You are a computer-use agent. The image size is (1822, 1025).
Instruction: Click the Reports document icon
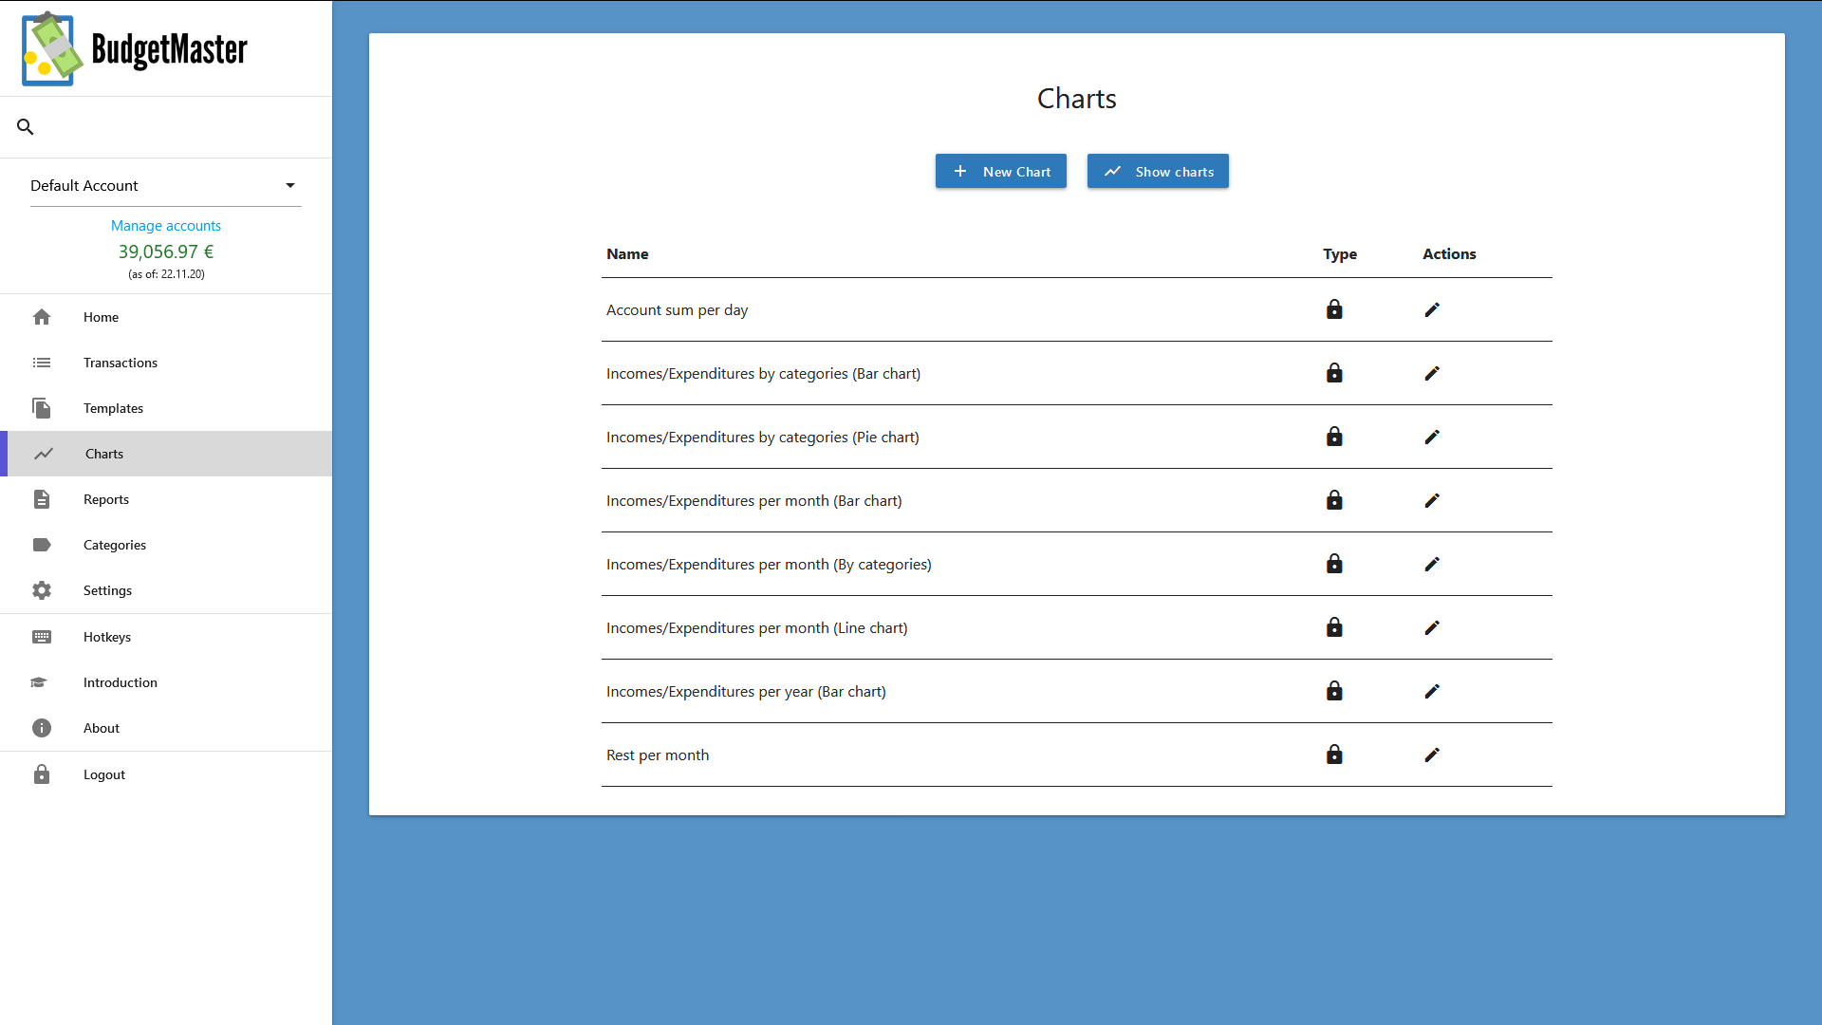(42, 499)
